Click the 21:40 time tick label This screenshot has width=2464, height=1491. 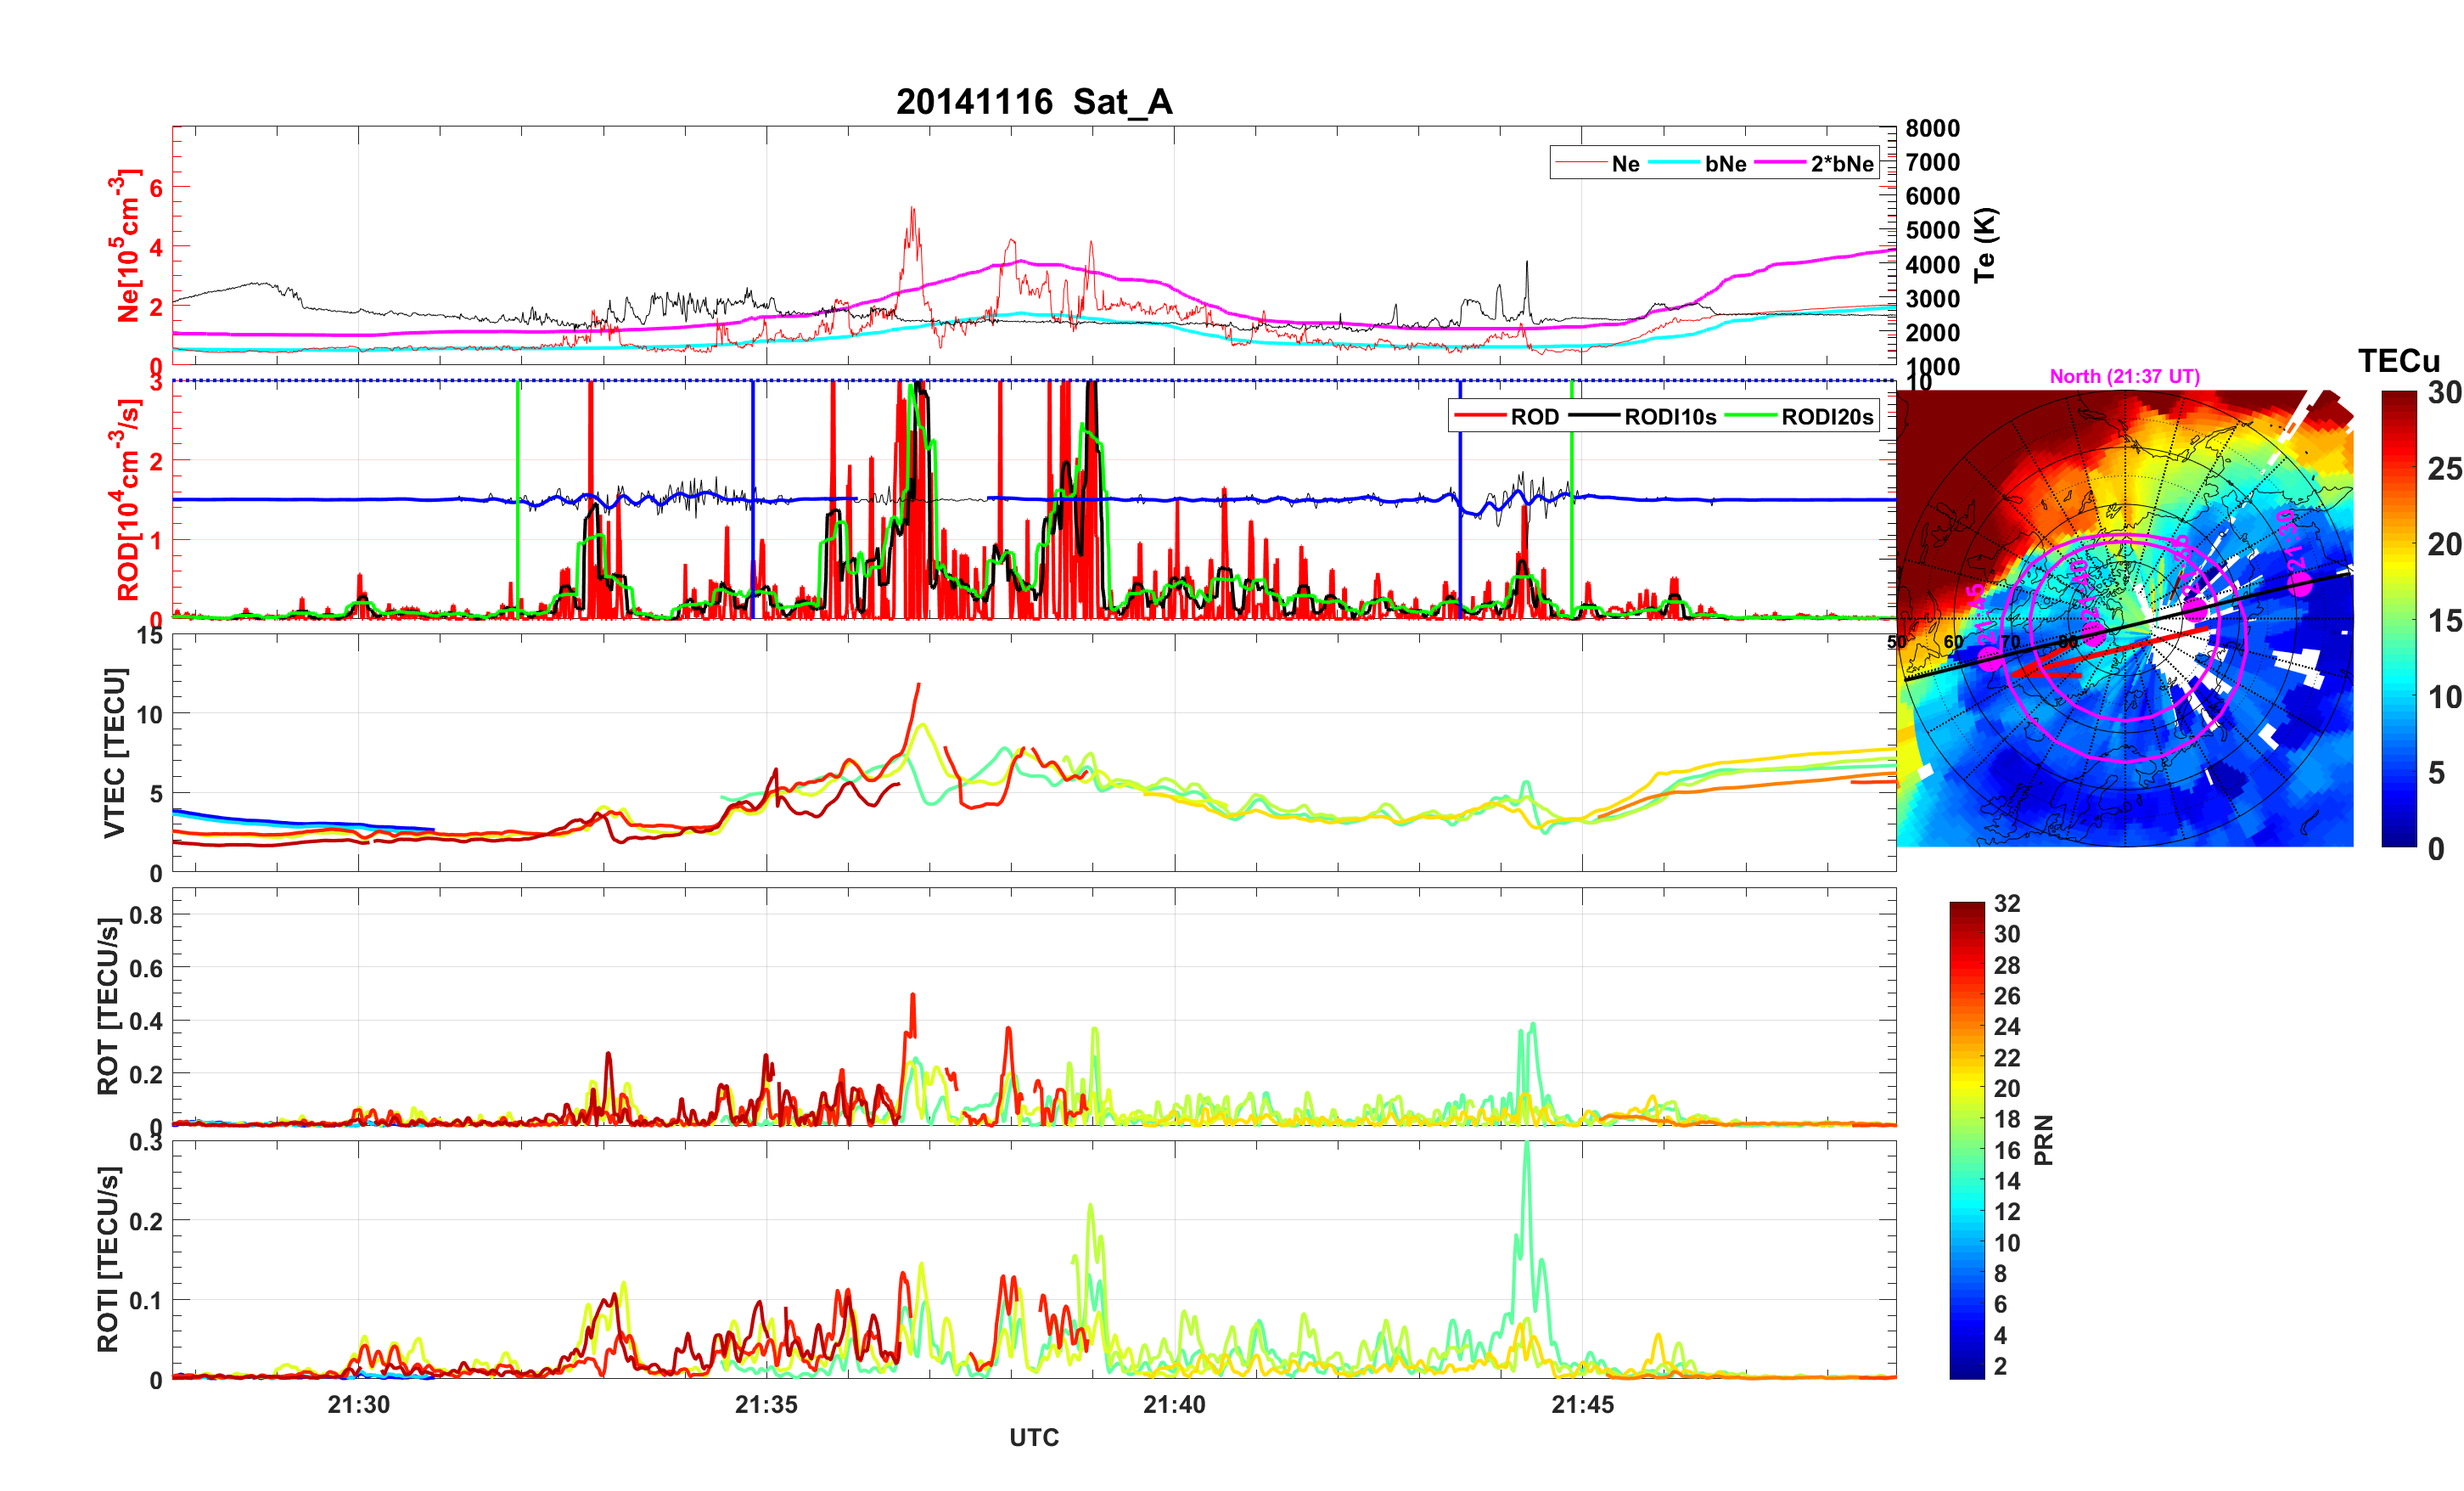[1174, 1404]
